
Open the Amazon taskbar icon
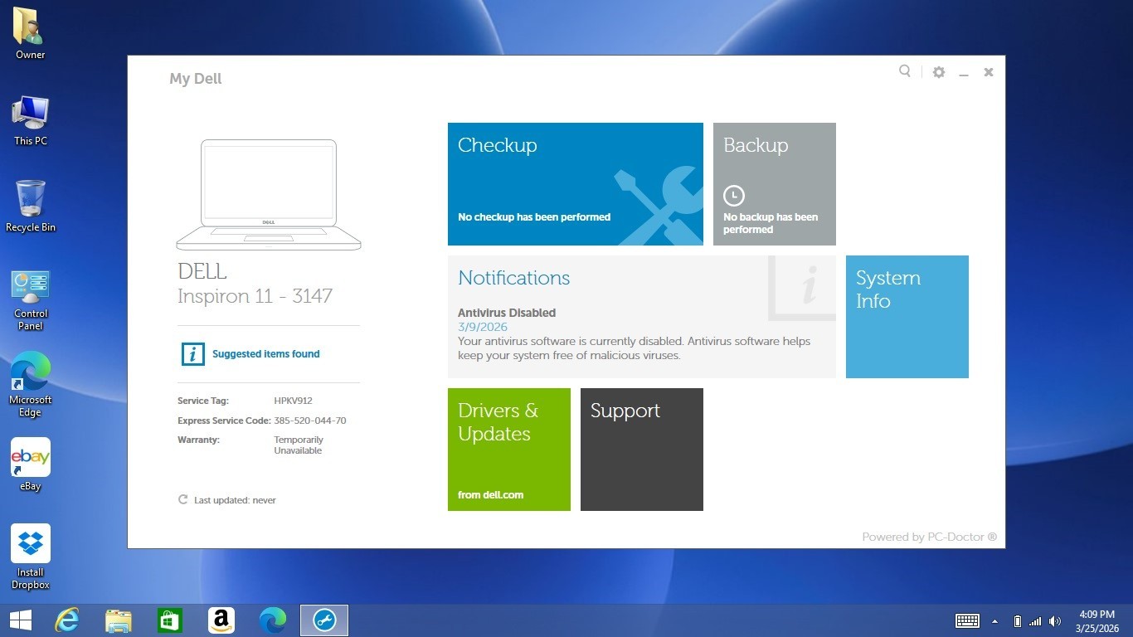221,620
